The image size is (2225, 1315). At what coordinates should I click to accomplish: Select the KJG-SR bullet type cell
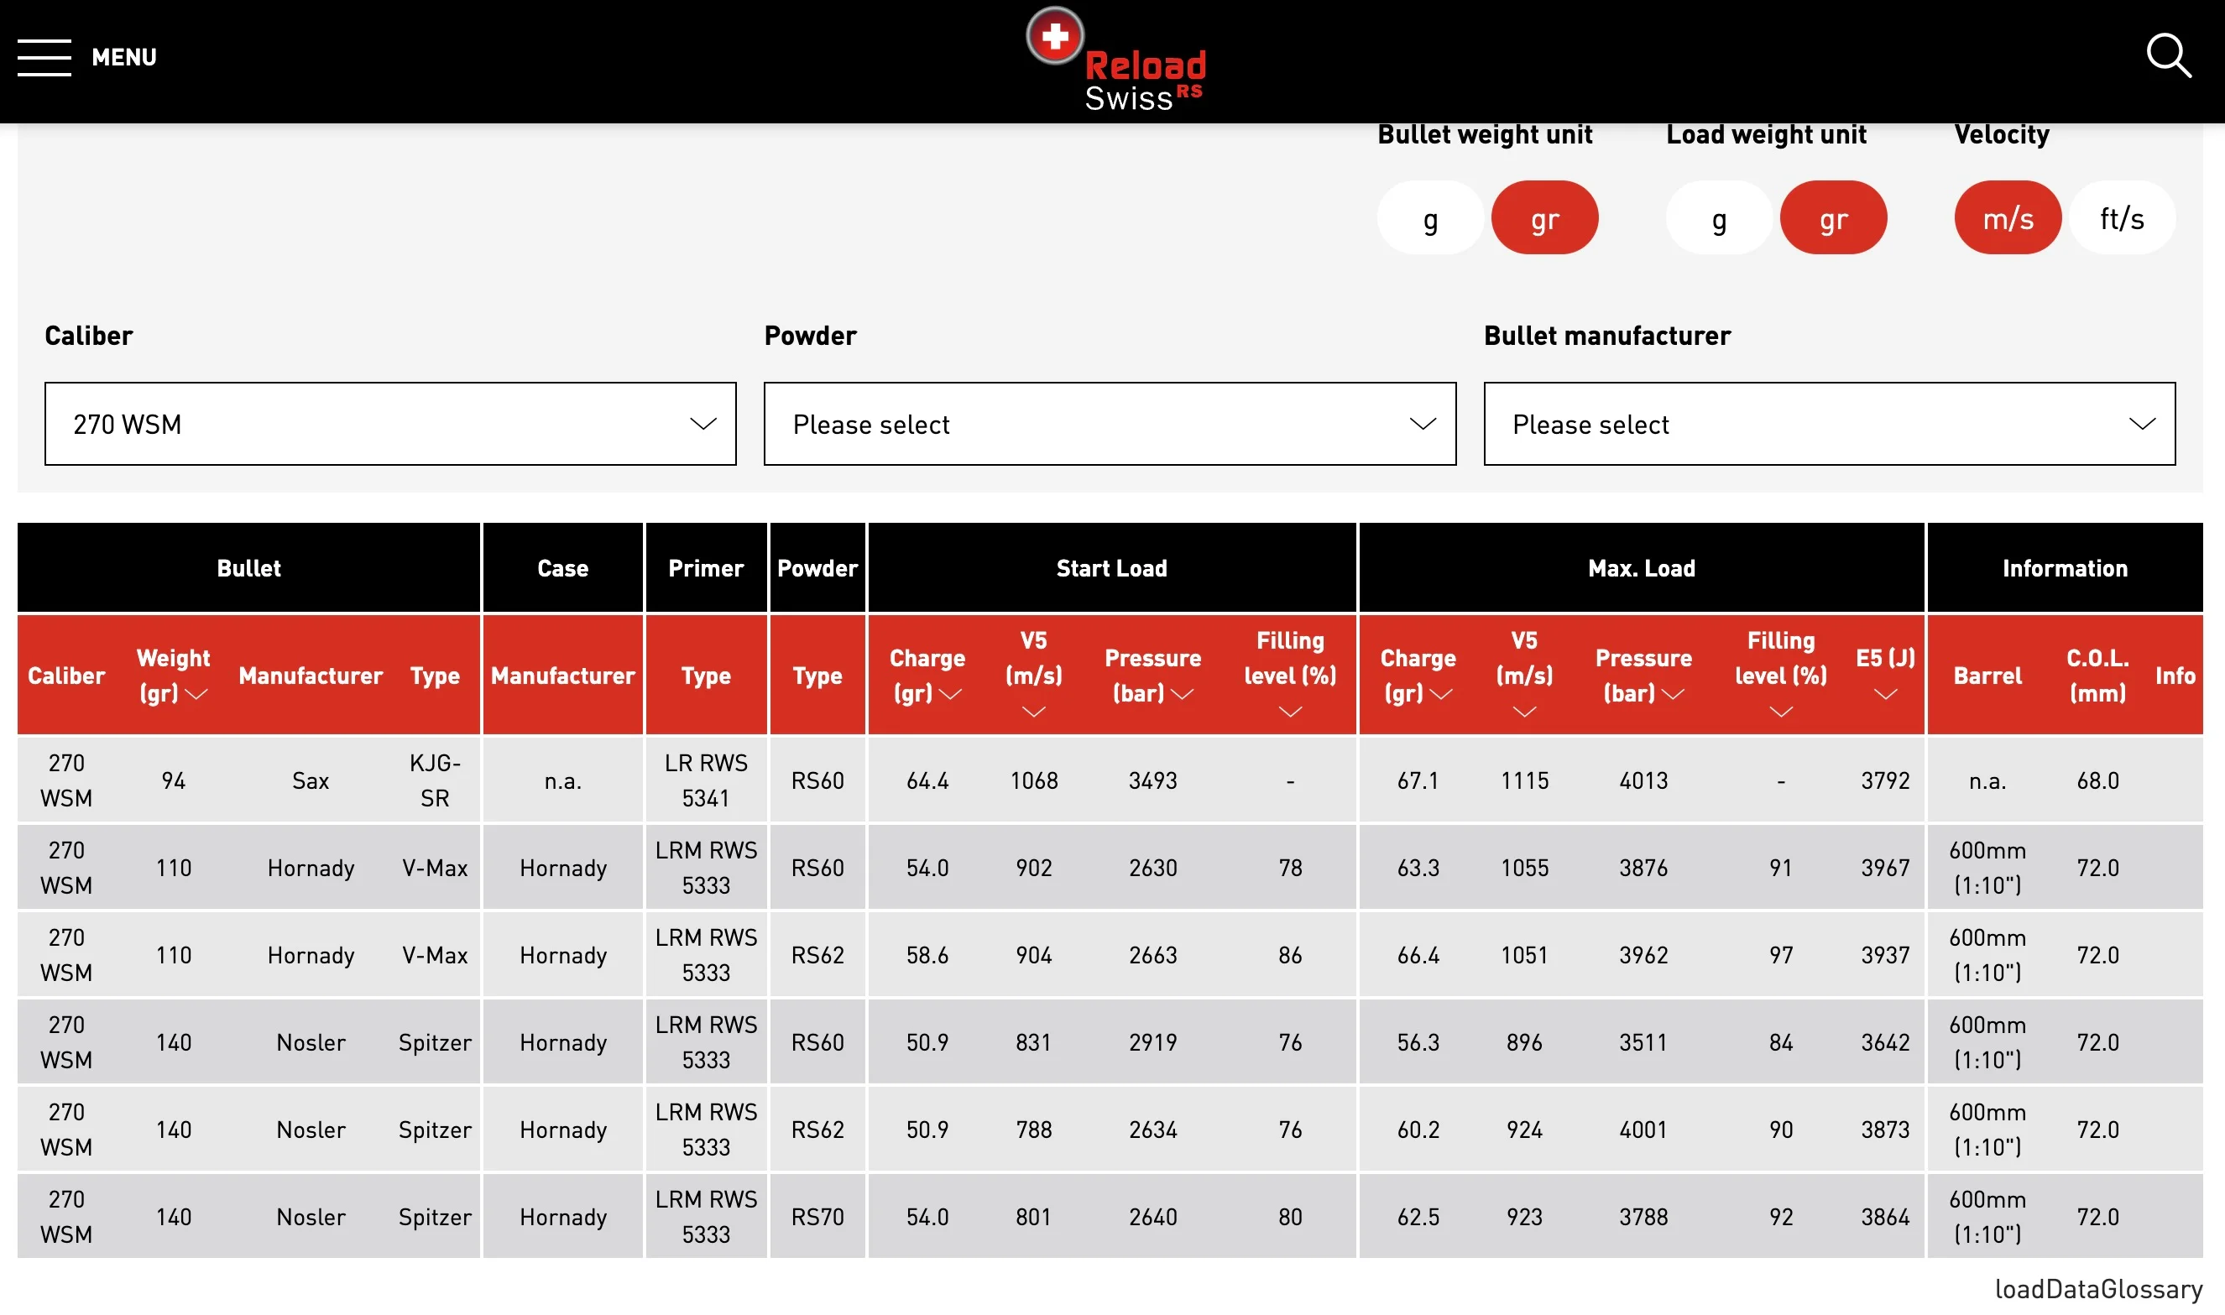435,780
